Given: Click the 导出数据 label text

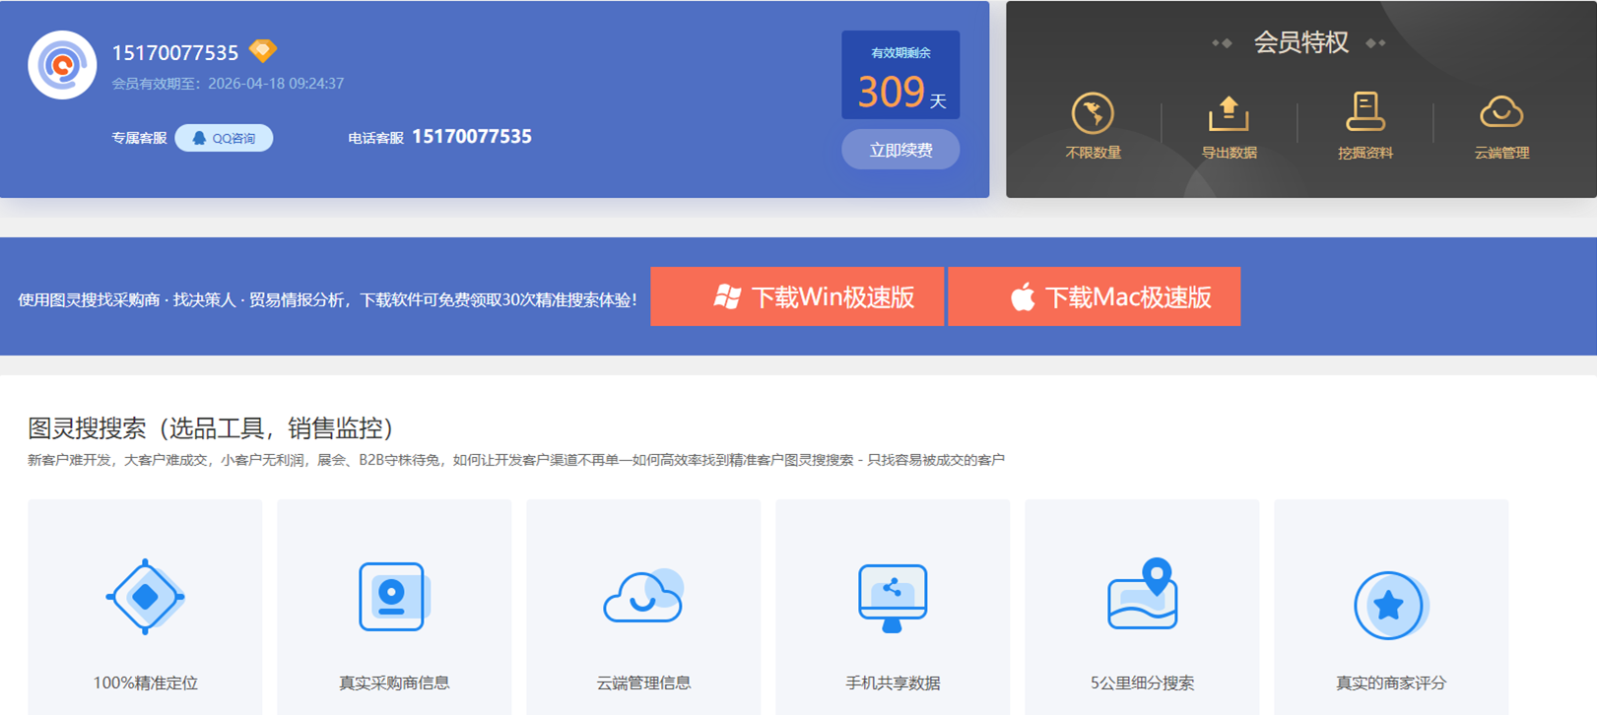Looking at the screenshot, I should 1229,153.
